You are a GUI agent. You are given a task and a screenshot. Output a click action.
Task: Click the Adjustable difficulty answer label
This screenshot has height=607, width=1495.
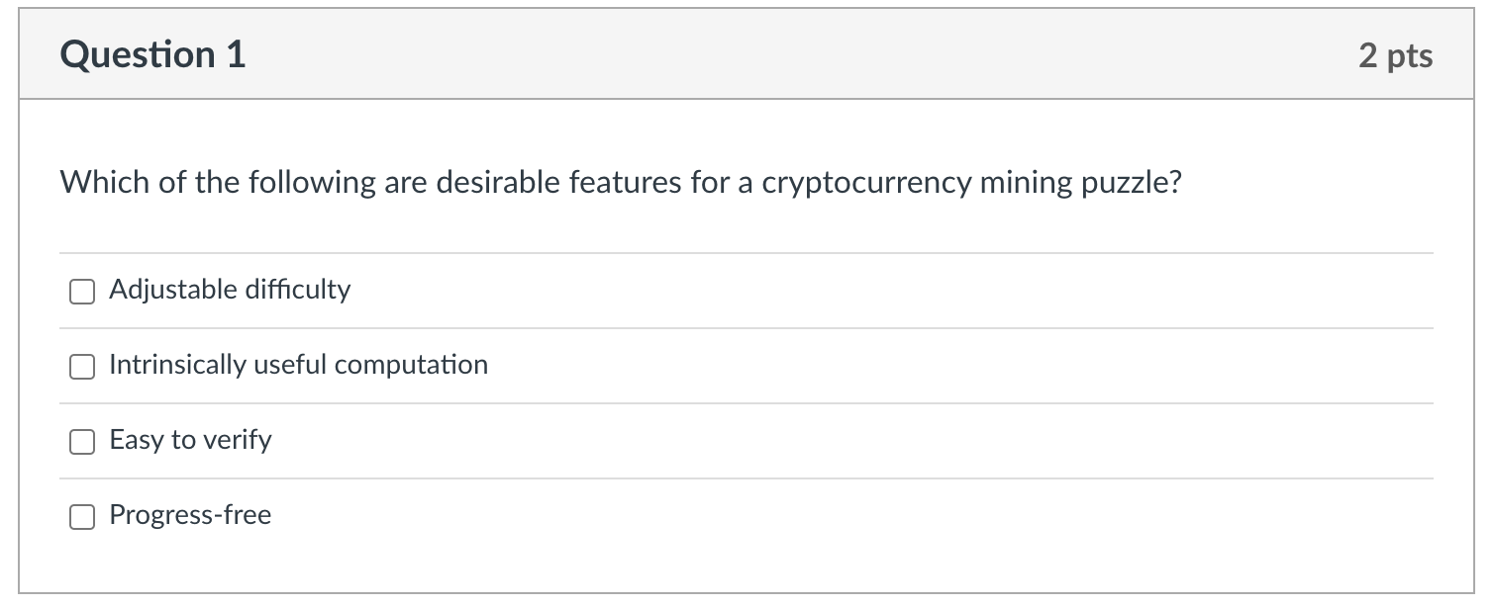click(229, 290)
